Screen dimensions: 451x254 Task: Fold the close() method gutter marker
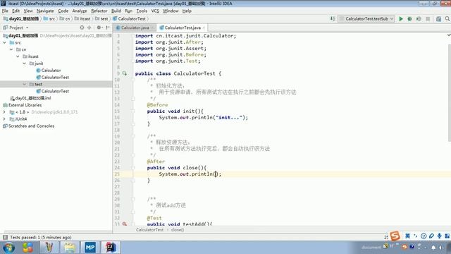133,168
